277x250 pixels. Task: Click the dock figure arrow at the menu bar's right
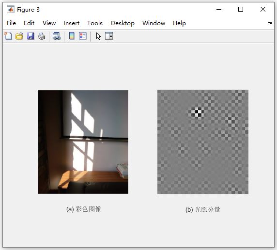pos(270,23)
